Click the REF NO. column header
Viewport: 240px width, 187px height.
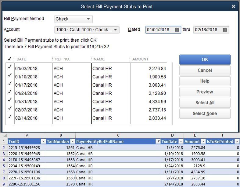(x=63, y=59)
